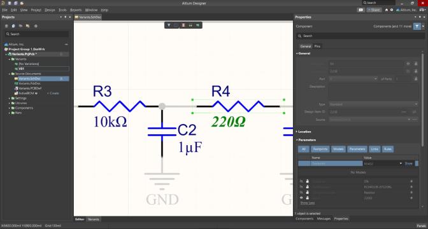Toggle visibility eye of the bottom parameter row
The width and height of the screenshot is (428, 229).
click(301, 198)
